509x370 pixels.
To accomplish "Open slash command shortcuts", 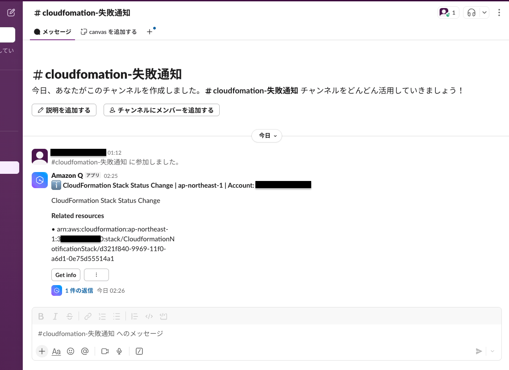I will click(x=139, y=351).
